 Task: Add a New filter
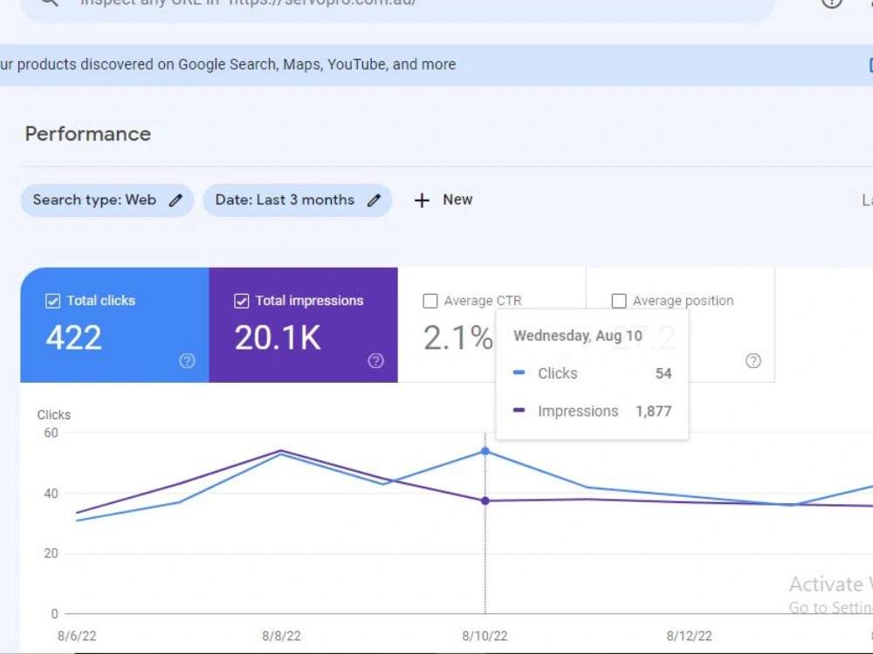pos(443,201)
